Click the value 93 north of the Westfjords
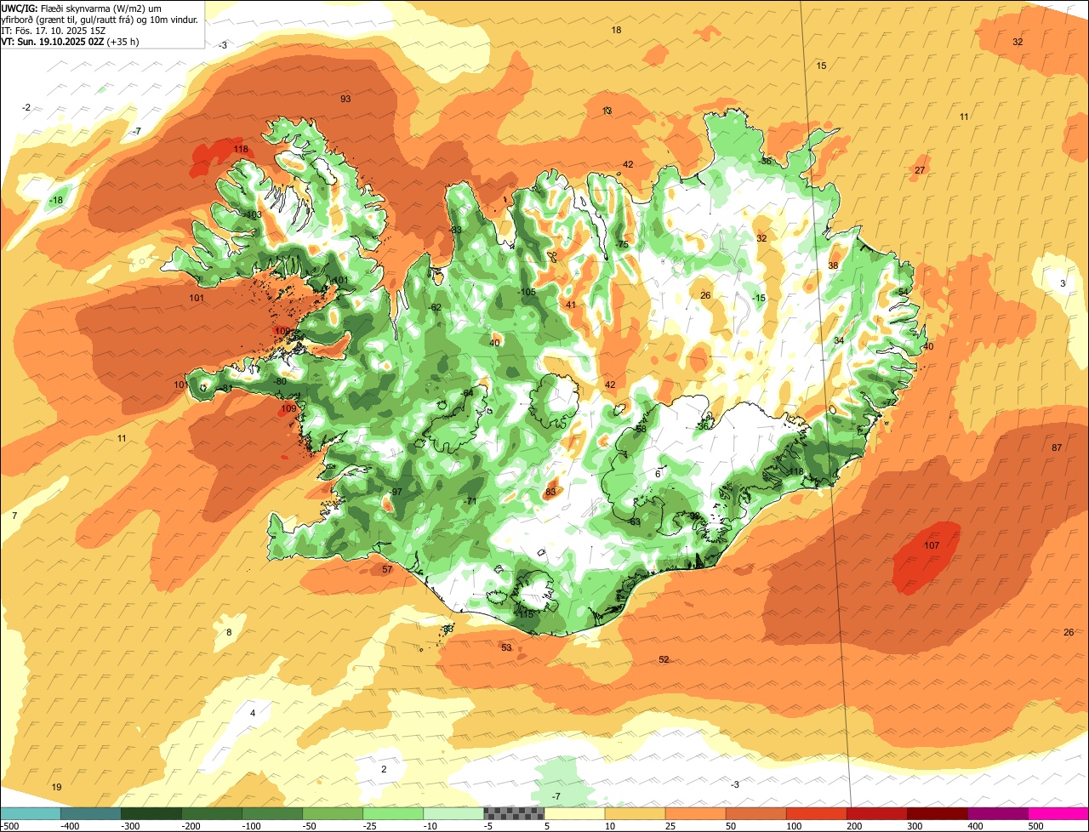Screen dimensions: 1089x832 tap(345, 99)
